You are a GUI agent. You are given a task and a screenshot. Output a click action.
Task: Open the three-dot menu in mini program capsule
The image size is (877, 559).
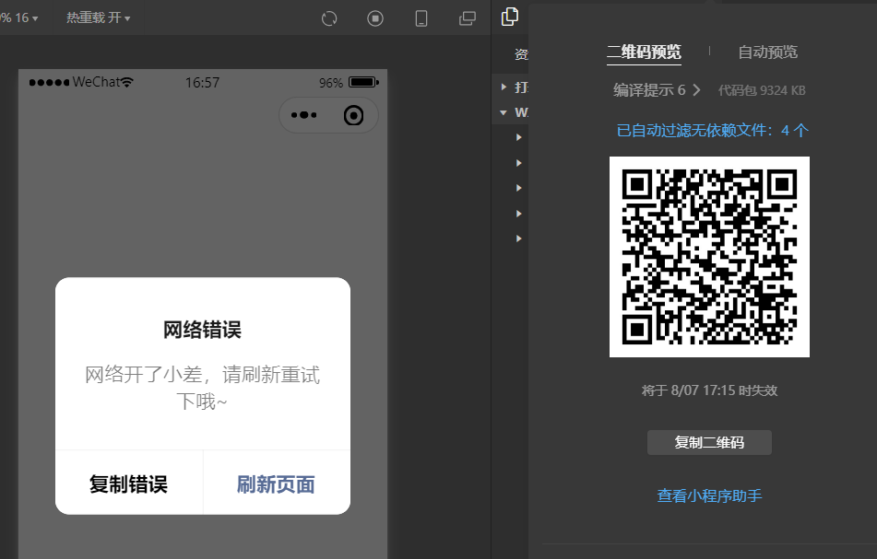(x=303, y=115)
